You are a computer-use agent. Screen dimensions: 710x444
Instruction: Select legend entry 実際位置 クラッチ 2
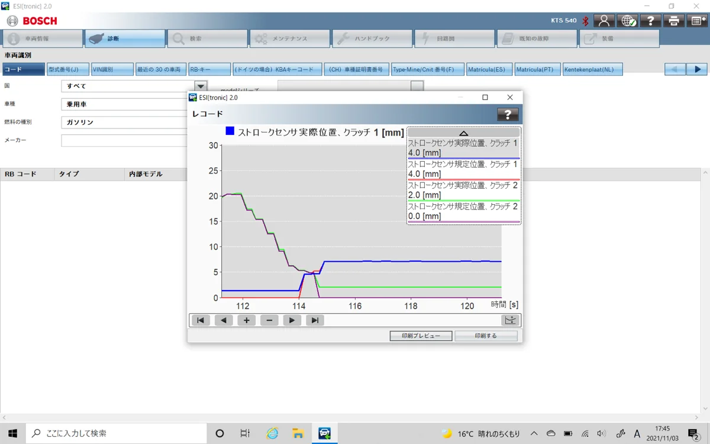(x=463, y=191)
